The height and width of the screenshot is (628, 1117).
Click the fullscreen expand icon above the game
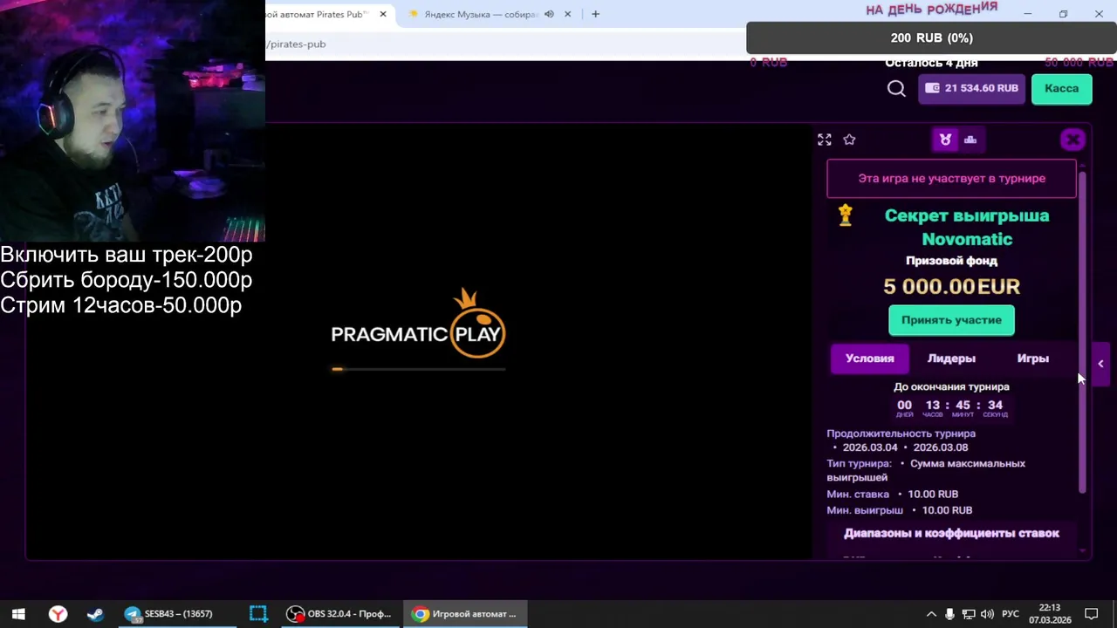[x=825, y=140]
